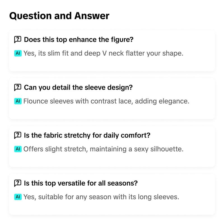Screen dimensions: 224x224
Task: Click question icon beside 'Is this top versatile'
Action: click(18, 183)
